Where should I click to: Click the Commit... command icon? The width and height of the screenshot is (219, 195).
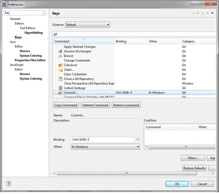click(x=60, y=93)
